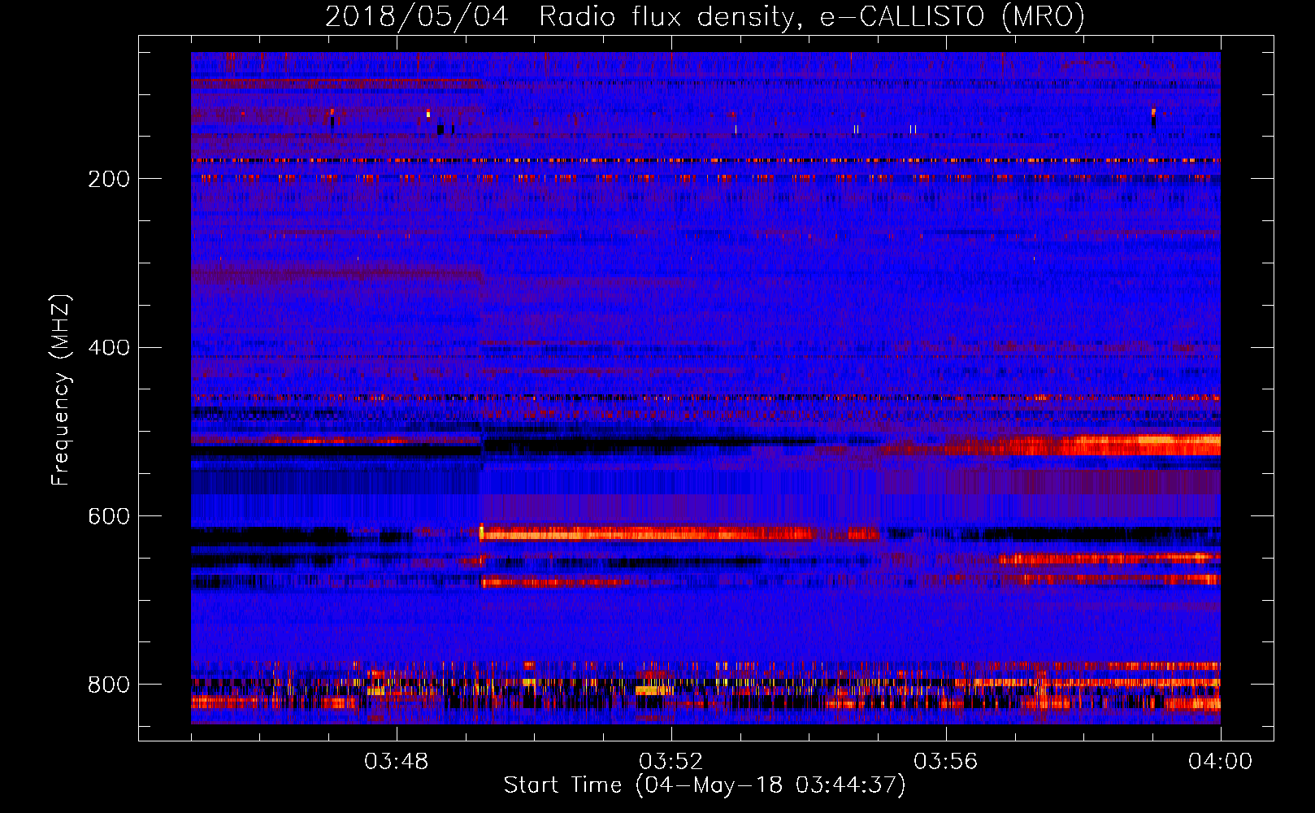Click the 400 frequency tick label
Viewport: 1315px width, 813px height.
tap(109, 348)
